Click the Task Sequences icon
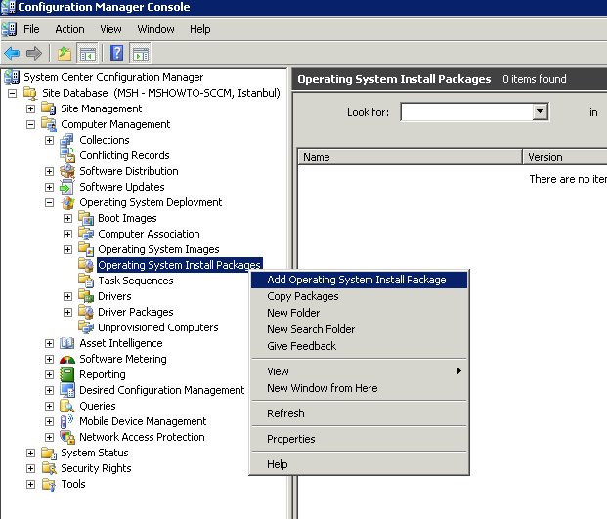607x519 pixels. pos(86,281)
